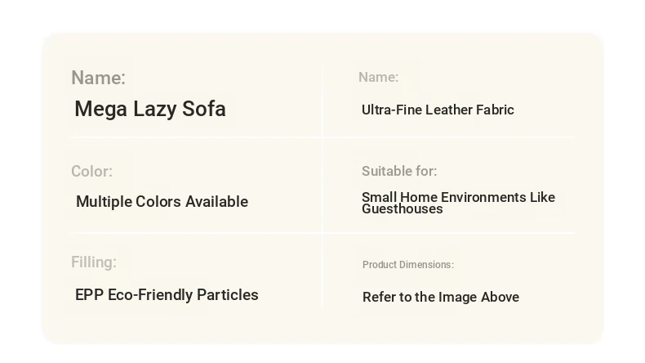Screen dimensions: 645x363
Task: Click the word Mega in product name
Action: point(100,110)
